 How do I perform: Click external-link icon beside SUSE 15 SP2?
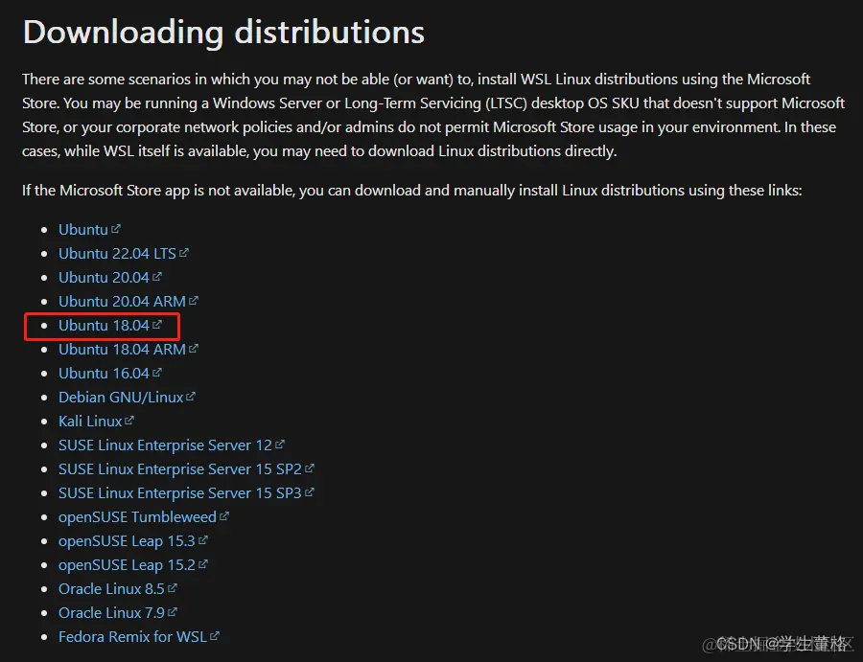click(x=310, y=468)
